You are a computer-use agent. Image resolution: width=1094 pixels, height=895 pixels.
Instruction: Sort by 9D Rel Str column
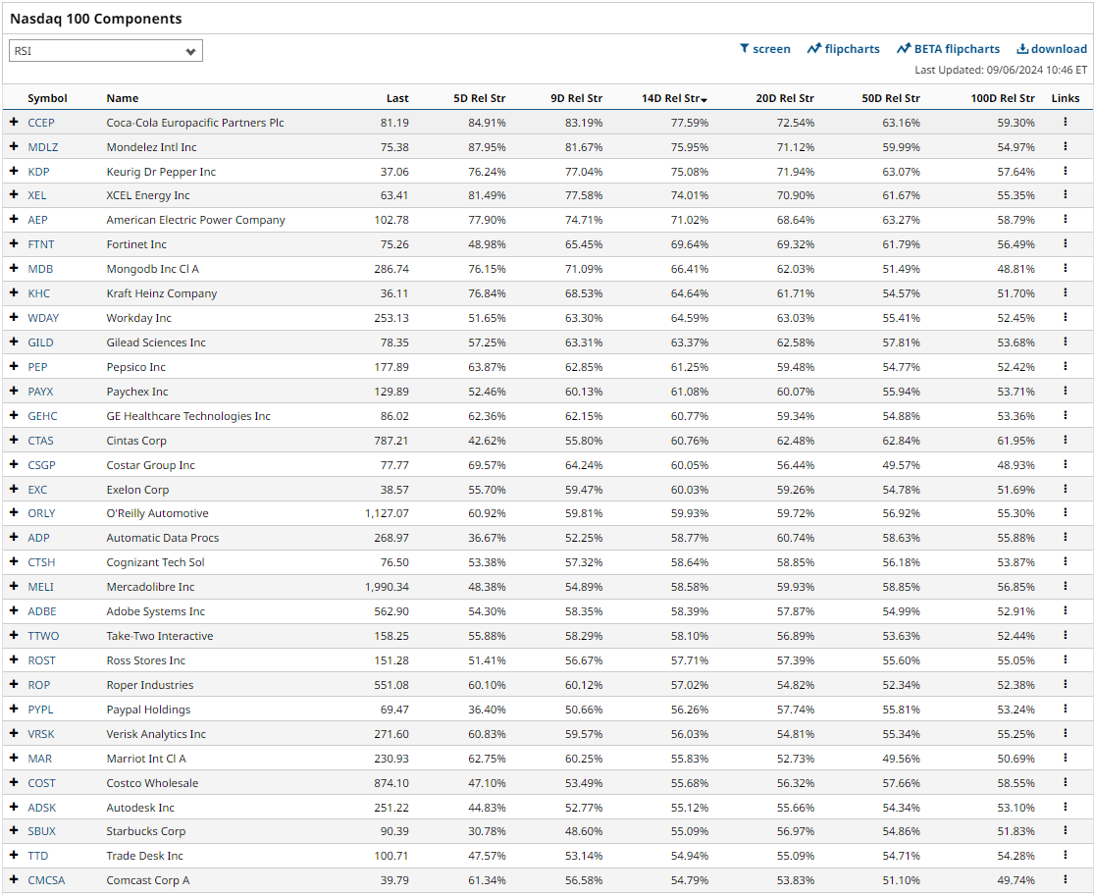click(x=576, y=98)
